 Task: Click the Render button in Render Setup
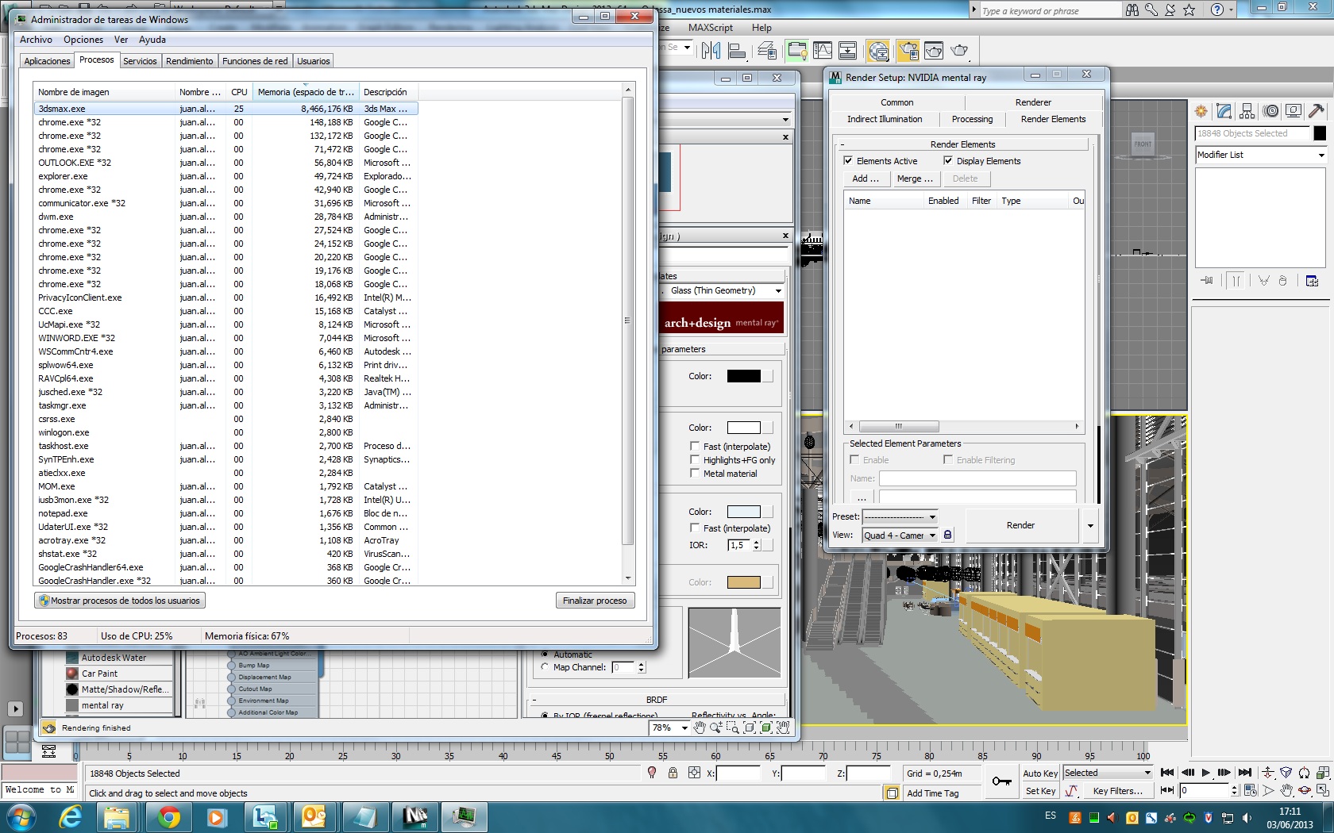point(1021,525)
